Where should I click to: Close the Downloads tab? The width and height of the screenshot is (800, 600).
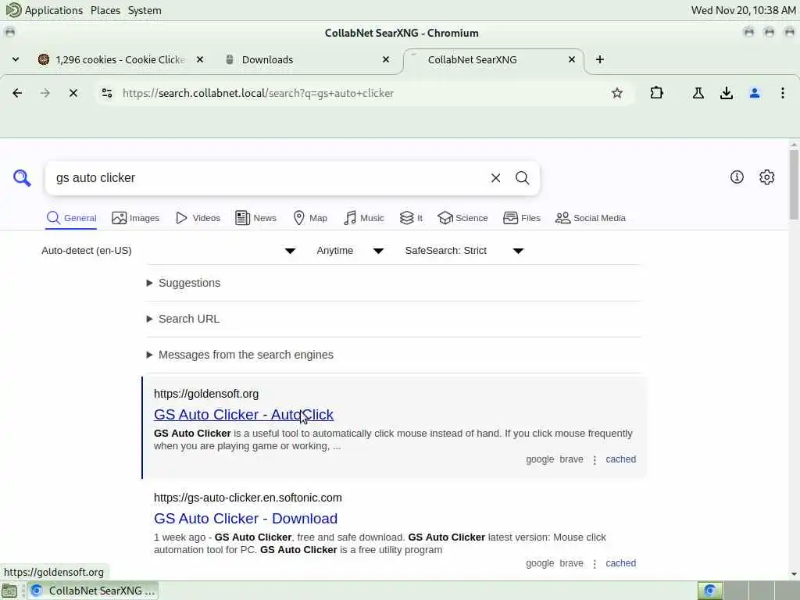pos(386,59)
